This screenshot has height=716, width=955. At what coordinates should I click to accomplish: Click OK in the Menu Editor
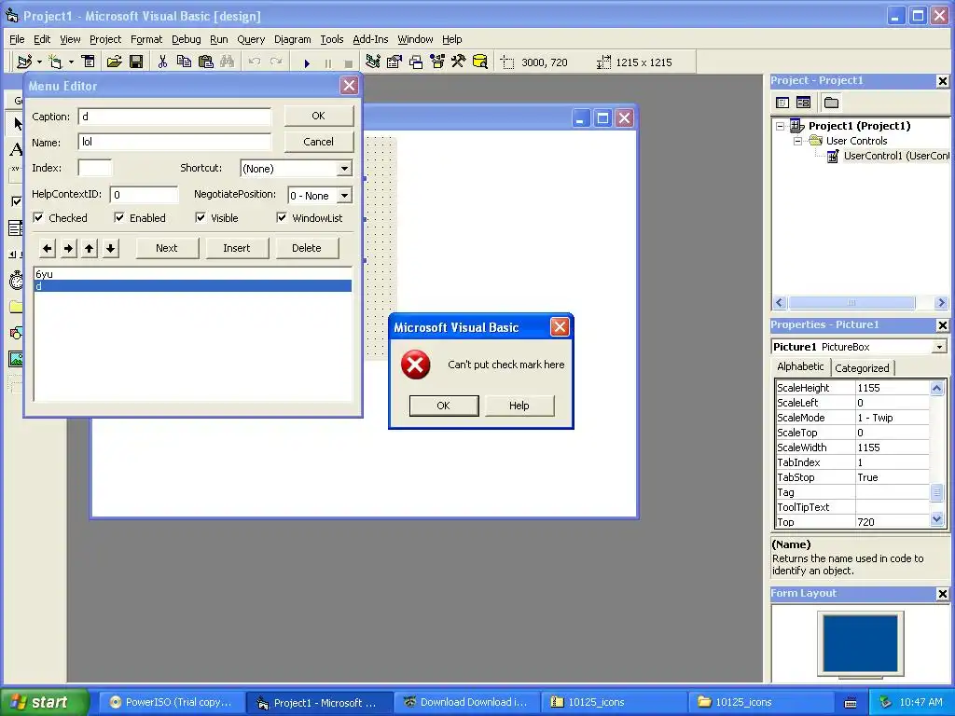tap(319, 116)
